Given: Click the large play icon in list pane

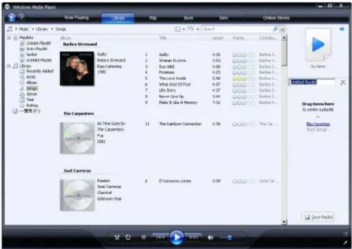Looking at the screenshot, I should coord(318,44).
